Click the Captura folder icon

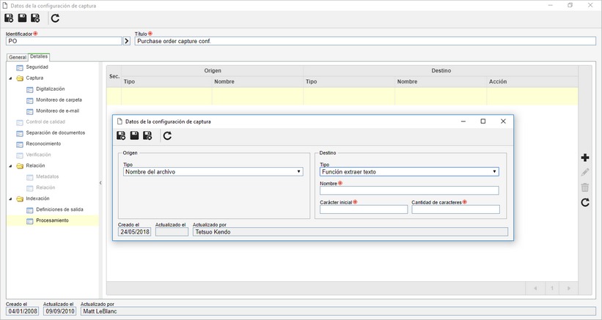20,78
